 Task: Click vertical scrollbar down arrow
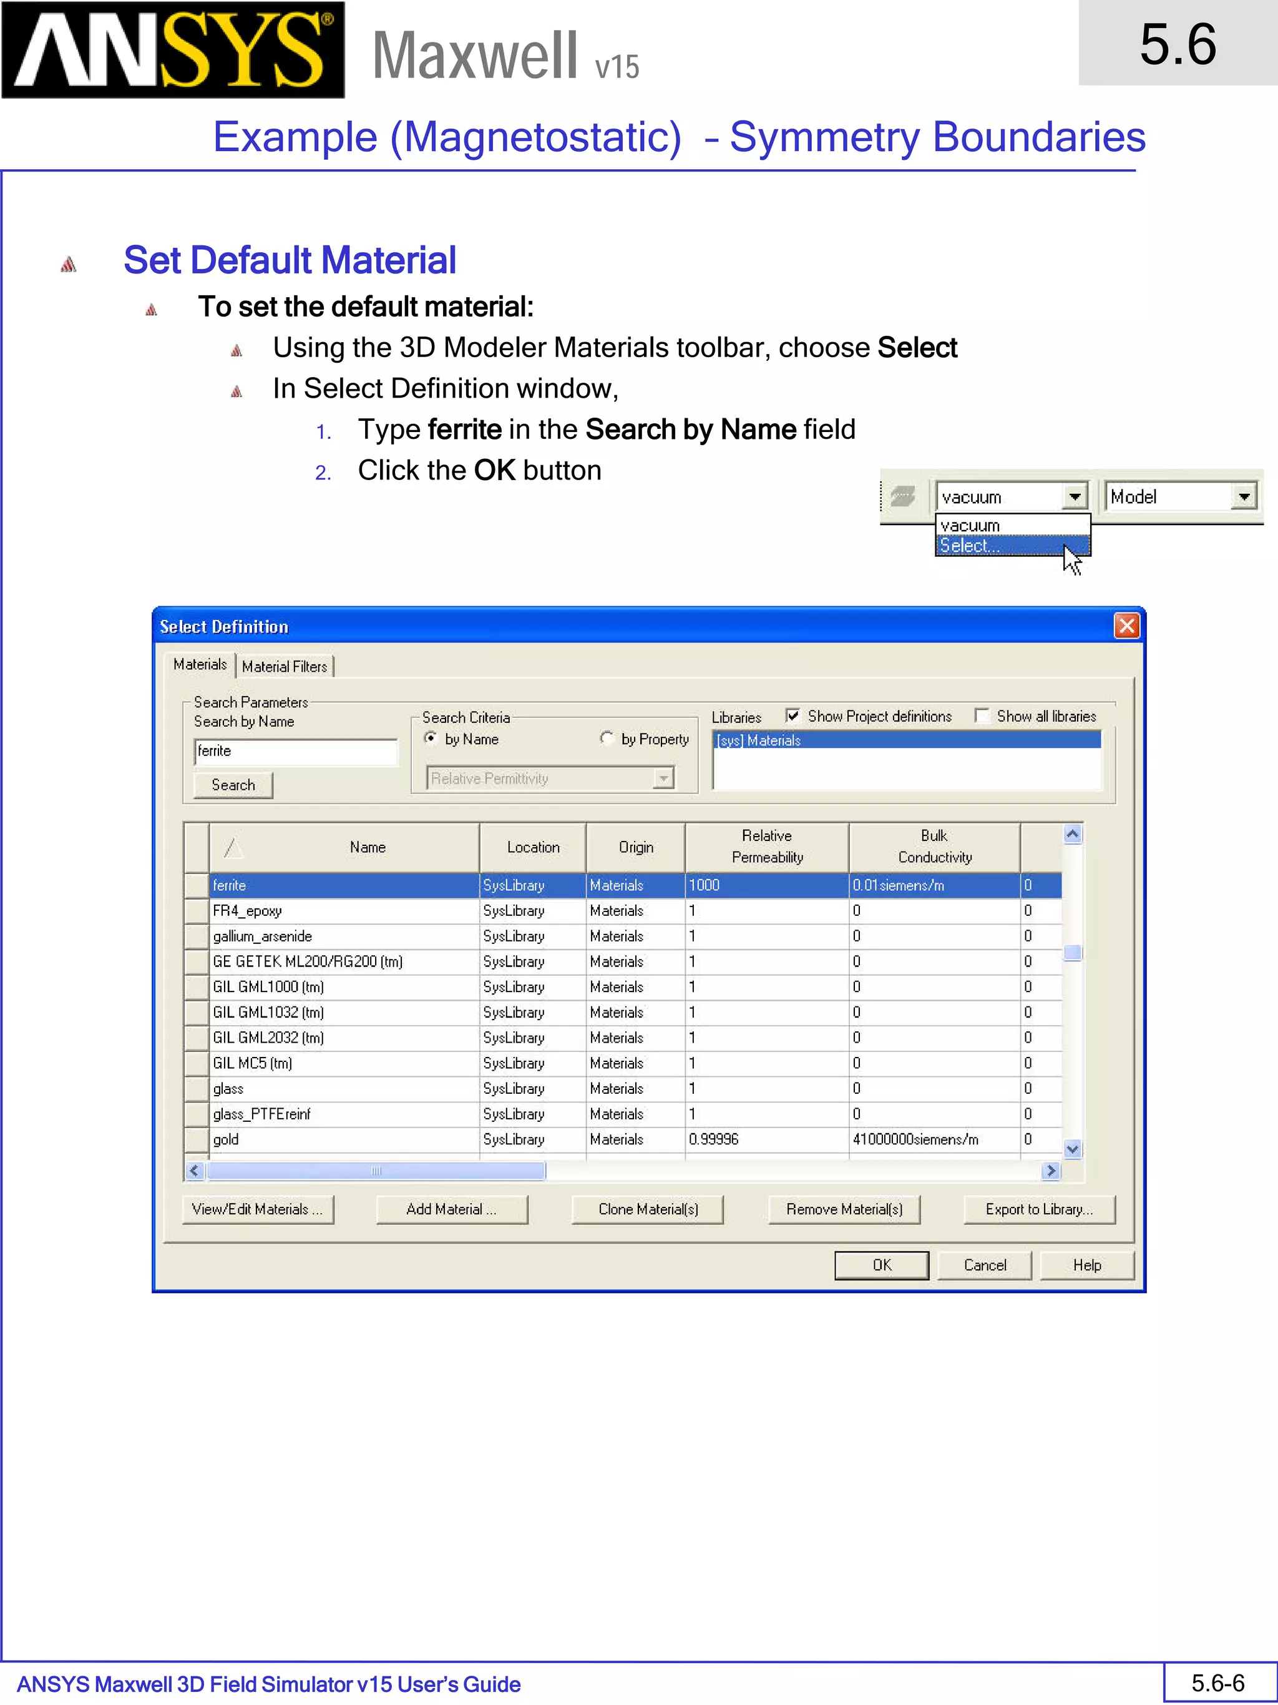pos(1072,1149)
